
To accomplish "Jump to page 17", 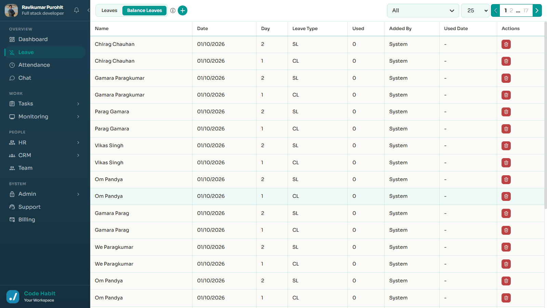I will tap(526, 11).
